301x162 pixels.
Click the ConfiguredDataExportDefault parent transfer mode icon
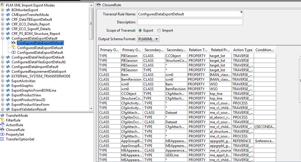click(x=8, y=38)
